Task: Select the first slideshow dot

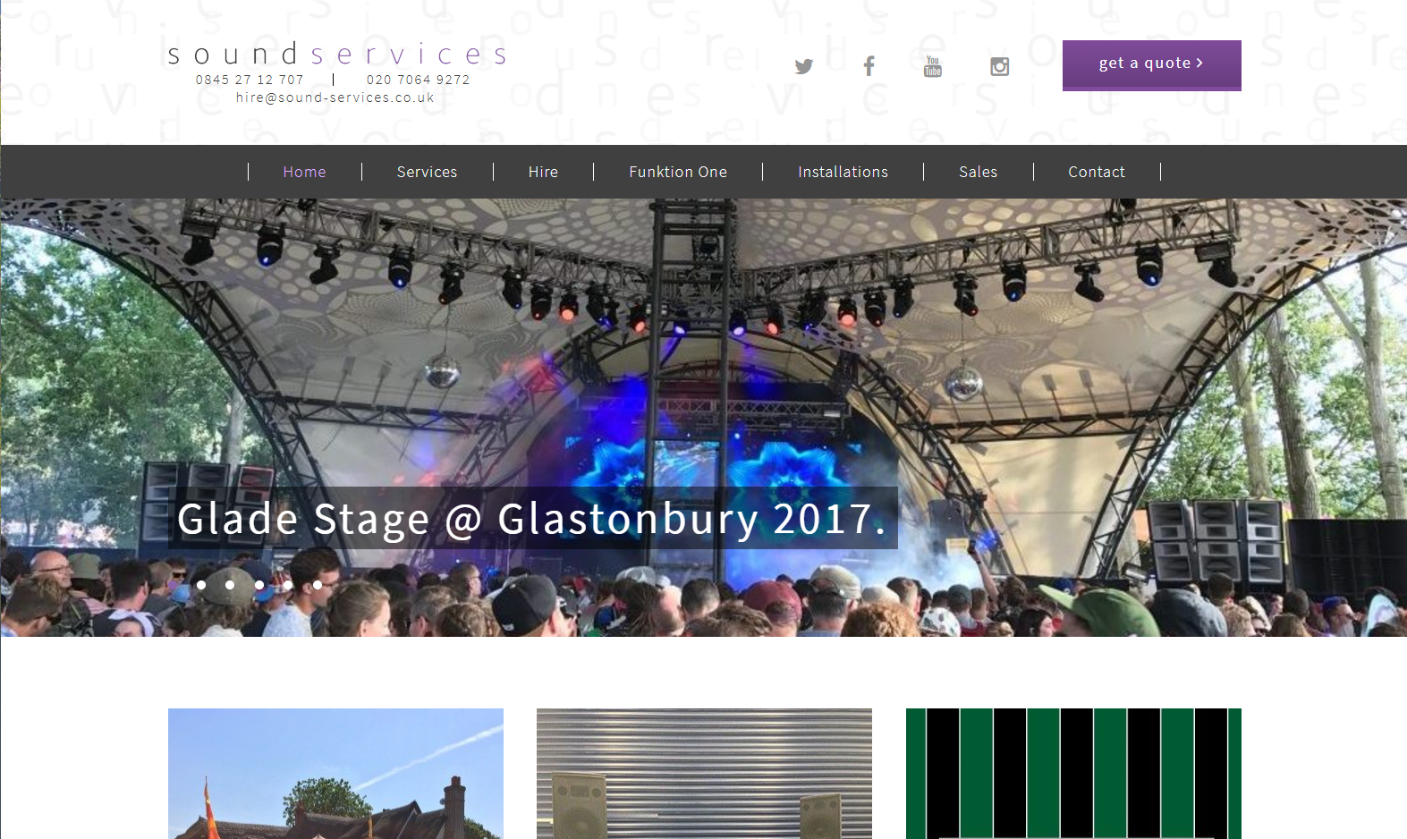Action: pyautogui.click(x=201, y=585)
